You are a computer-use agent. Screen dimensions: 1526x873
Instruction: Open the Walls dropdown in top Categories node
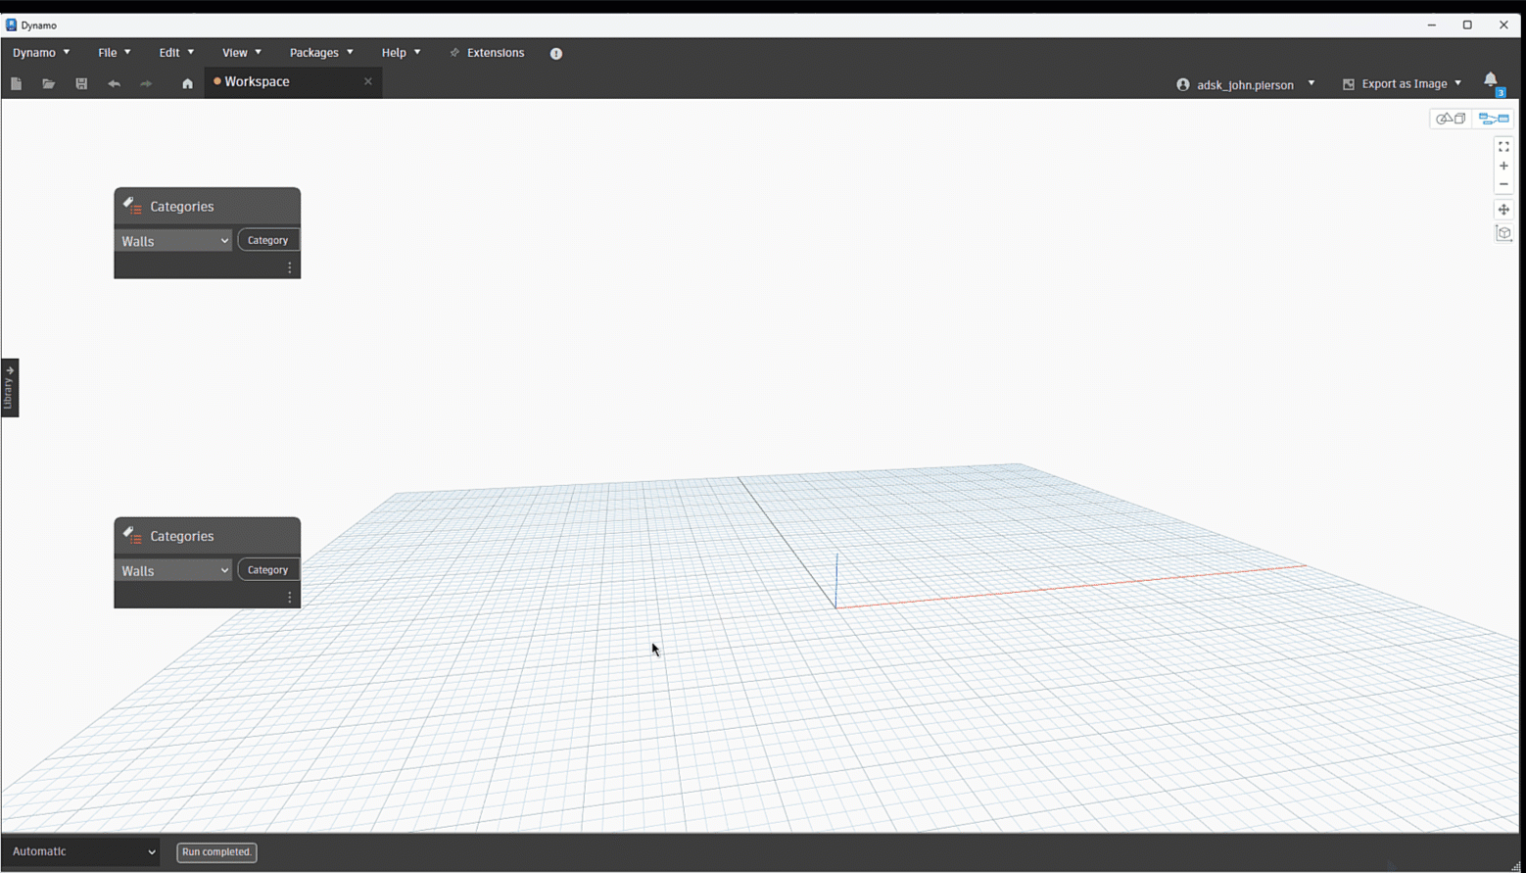(174, 241)
